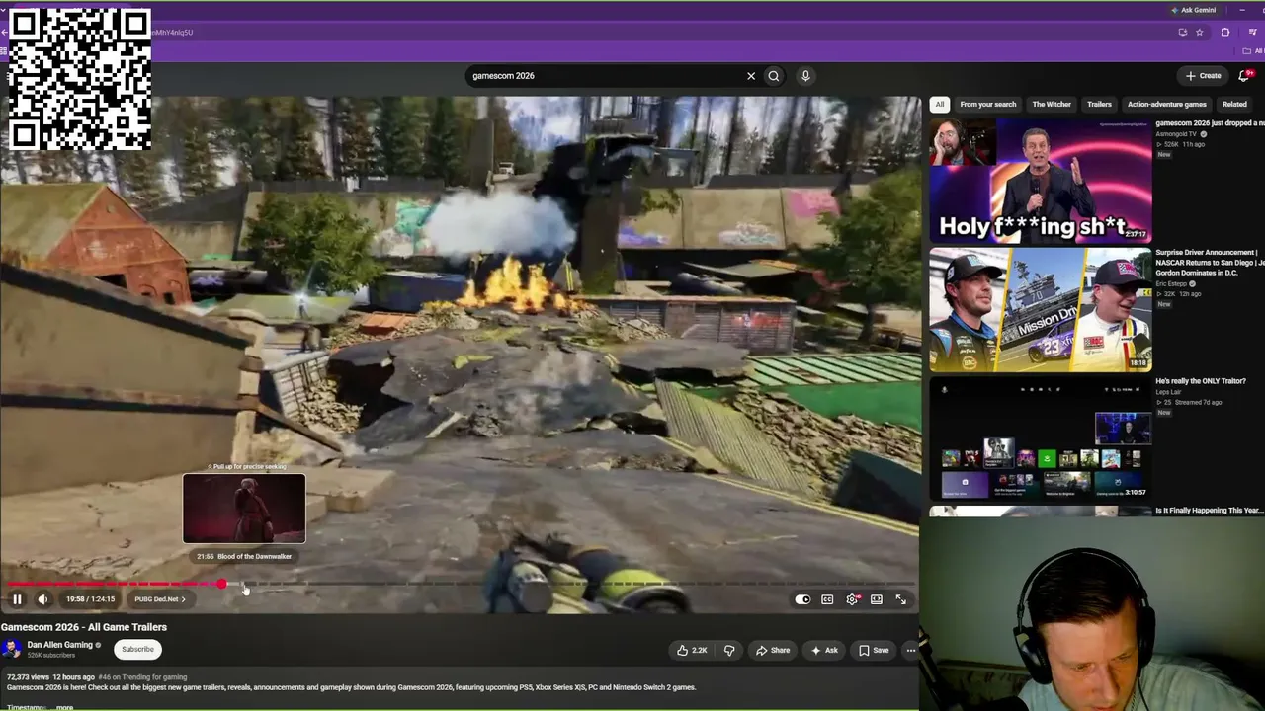1265x711 pixels.
Task: Open the notifications bell
Action: tap(1245, 76)
